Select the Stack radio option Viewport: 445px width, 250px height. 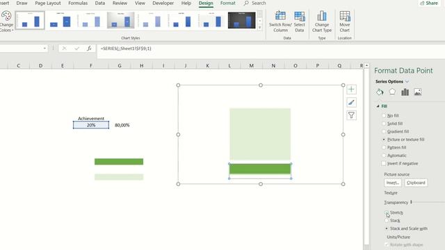[387, 221]
